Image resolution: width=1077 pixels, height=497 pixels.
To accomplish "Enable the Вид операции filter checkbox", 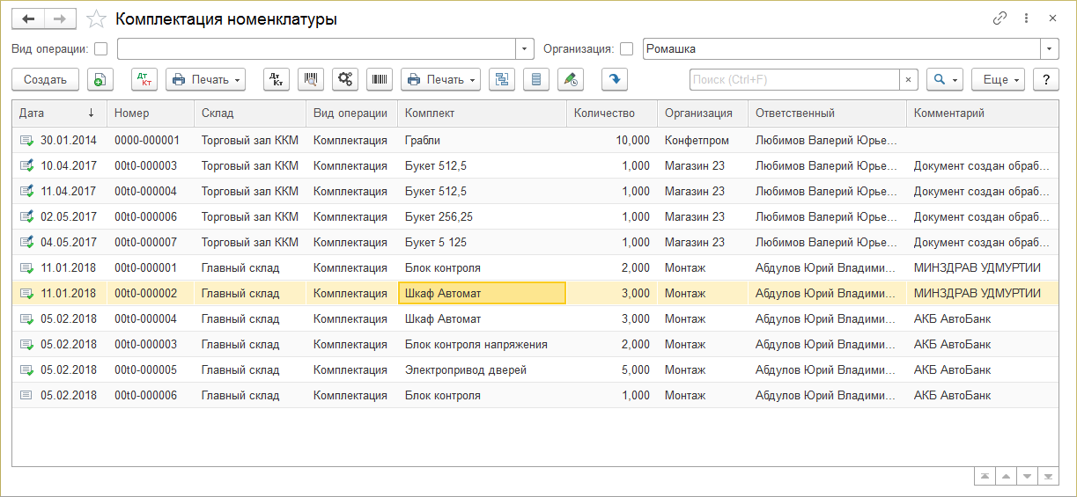I will tap(101, 49).
